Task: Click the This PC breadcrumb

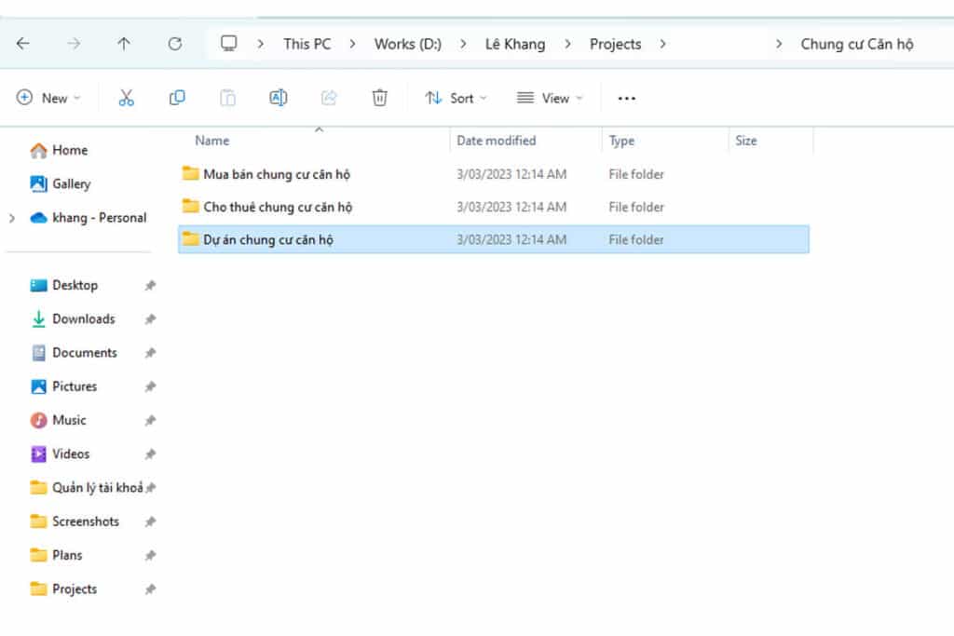Action: point(307,44)
